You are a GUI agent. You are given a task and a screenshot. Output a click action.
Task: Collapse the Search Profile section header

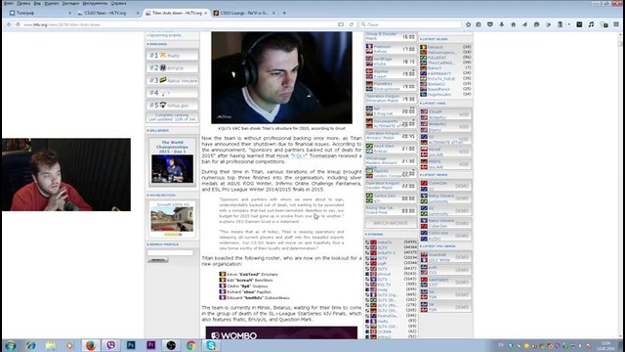(163, 244)
